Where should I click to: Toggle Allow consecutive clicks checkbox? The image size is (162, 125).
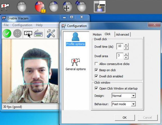coord(96,64)
